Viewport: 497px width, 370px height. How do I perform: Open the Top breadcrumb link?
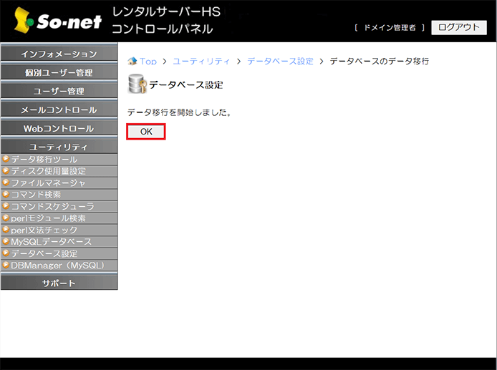click(148, 62)
